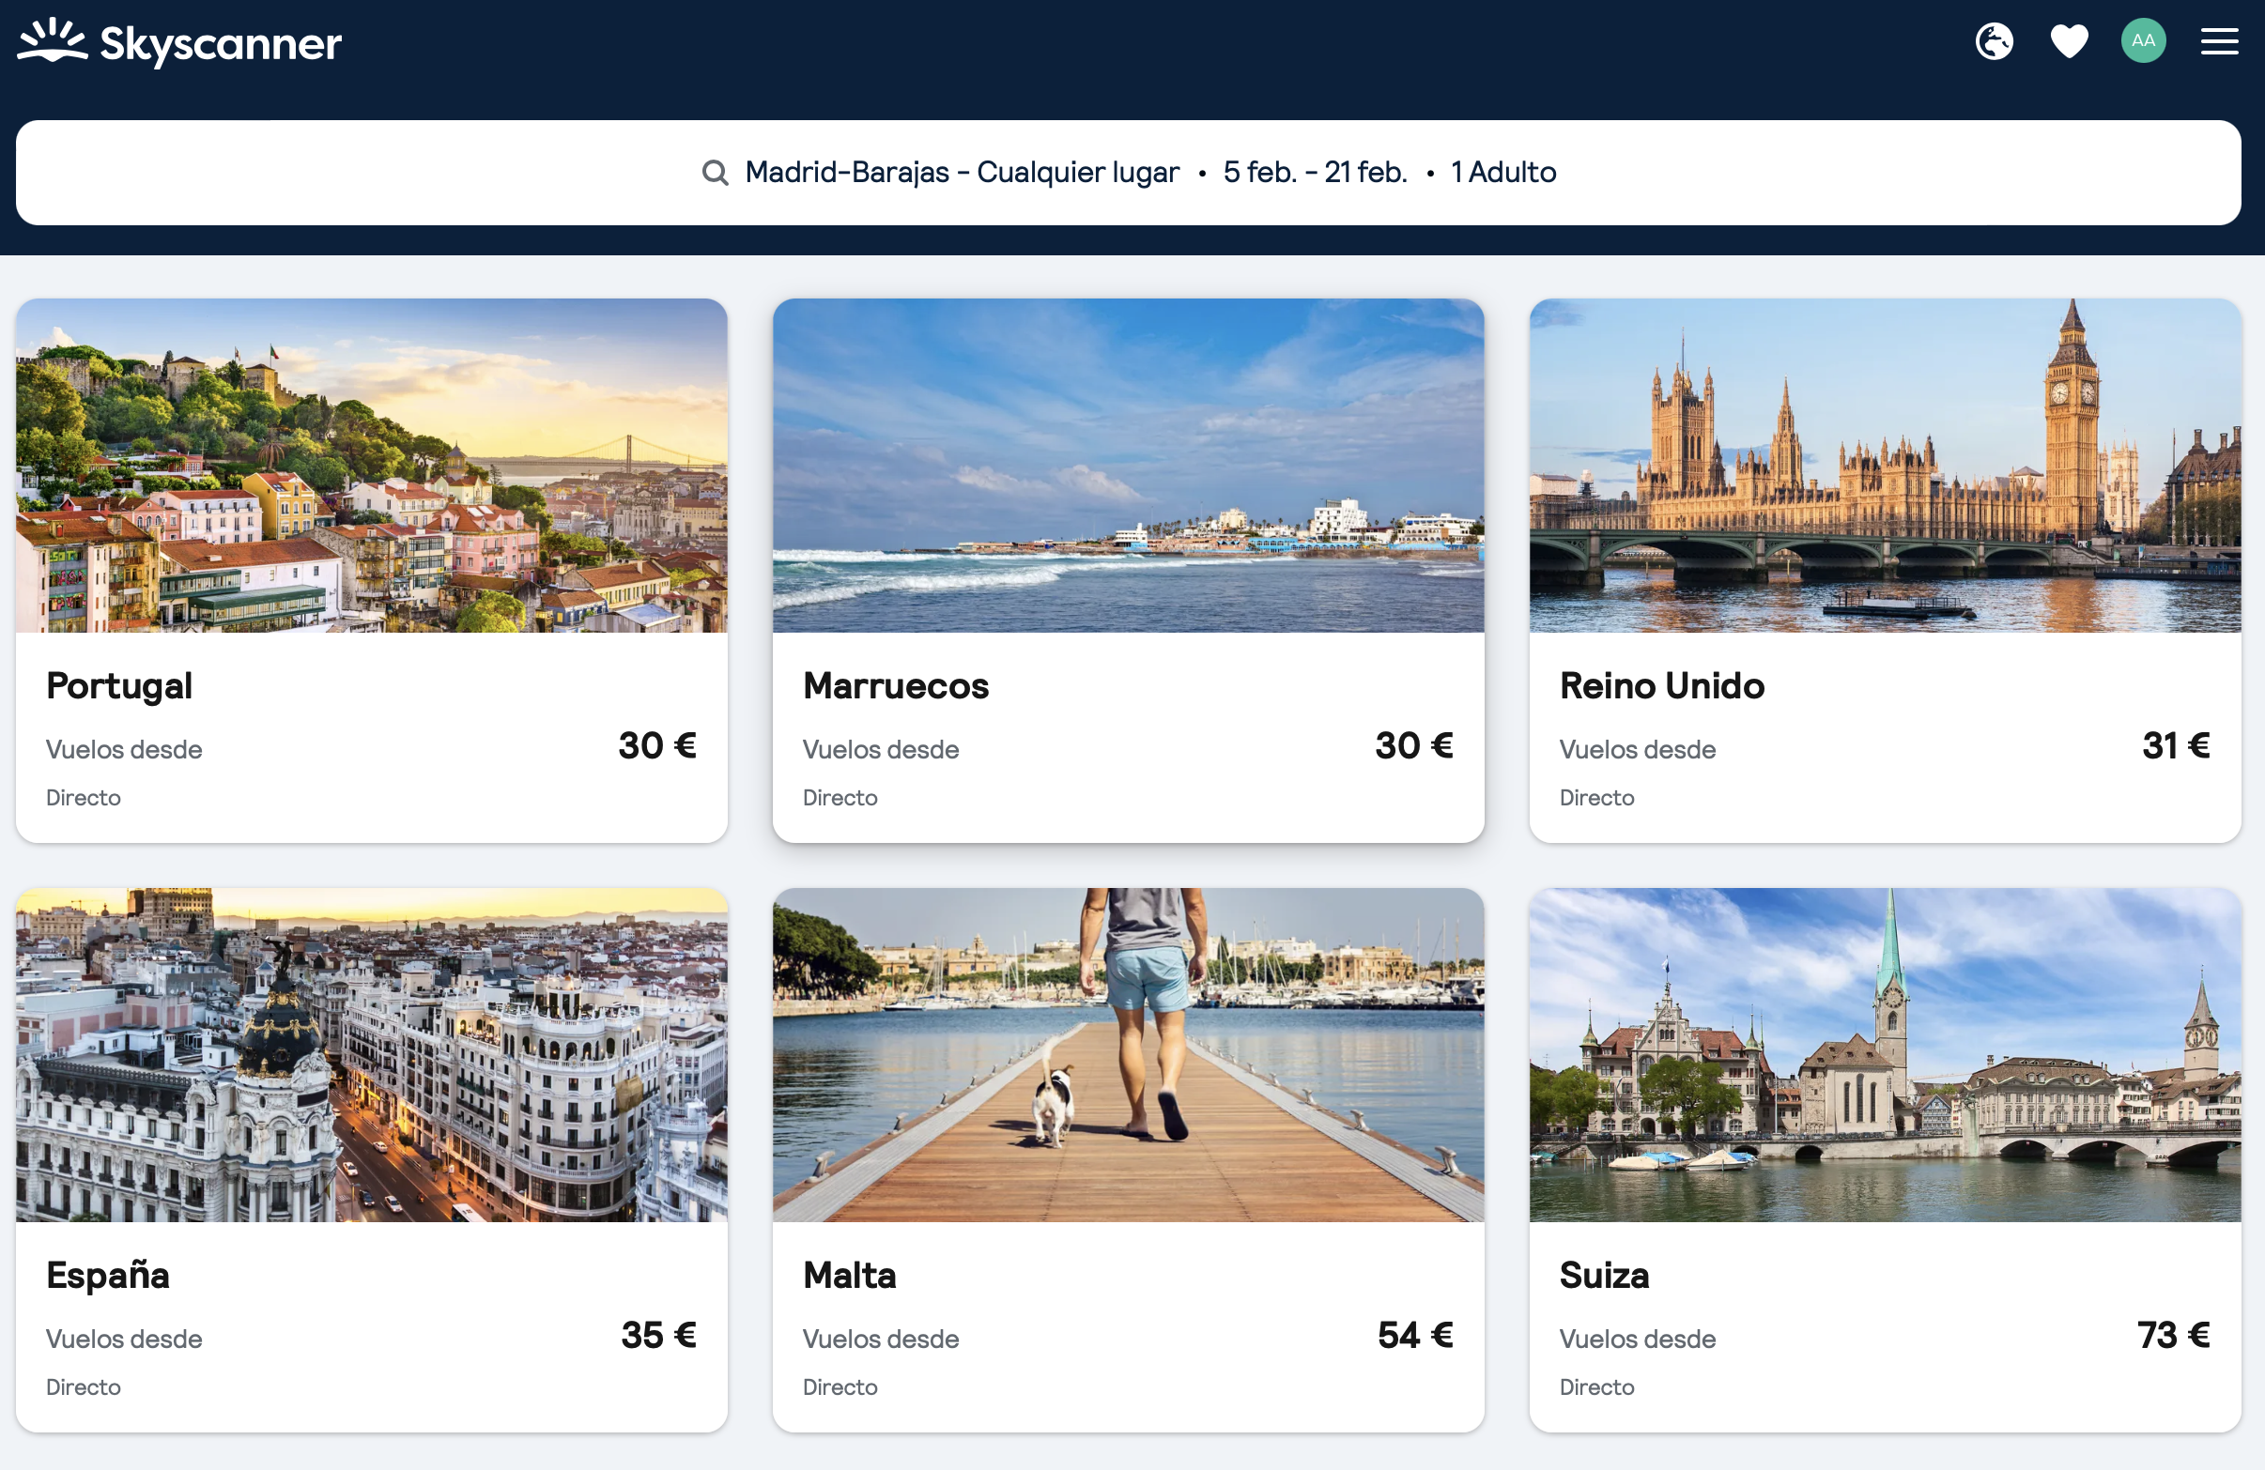Open the Suiza Zurich photo
Viewport: 2265px width, 1470px height.
[x=1885, y=1054]
